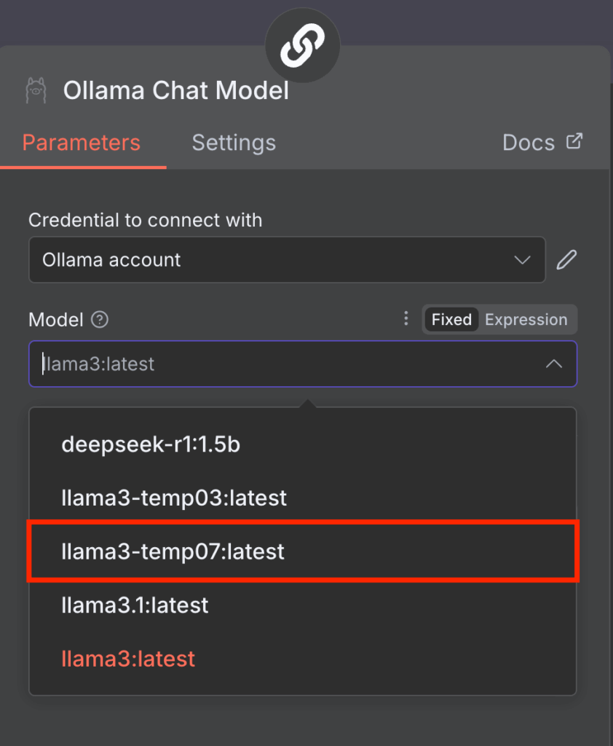
Task: Toggle Fixed/Expression selector for Model
Action: (x=499, y=319)
